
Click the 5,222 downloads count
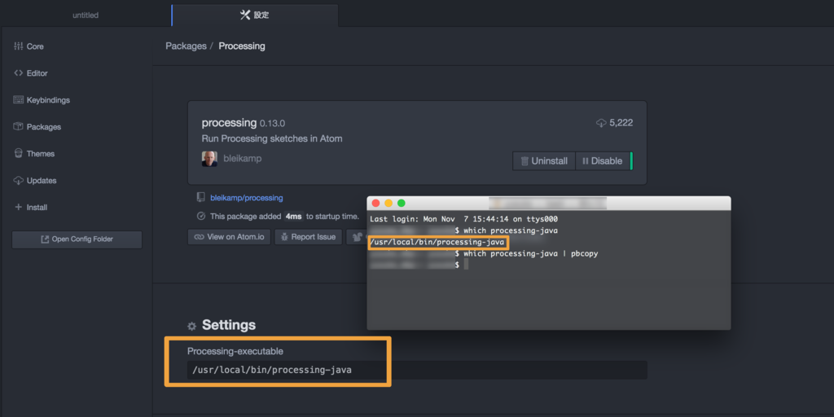point(621,123)
